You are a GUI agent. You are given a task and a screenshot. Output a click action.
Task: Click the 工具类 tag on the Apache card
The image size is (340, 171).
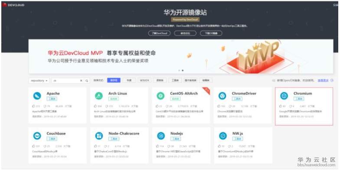tap(52, 99)
